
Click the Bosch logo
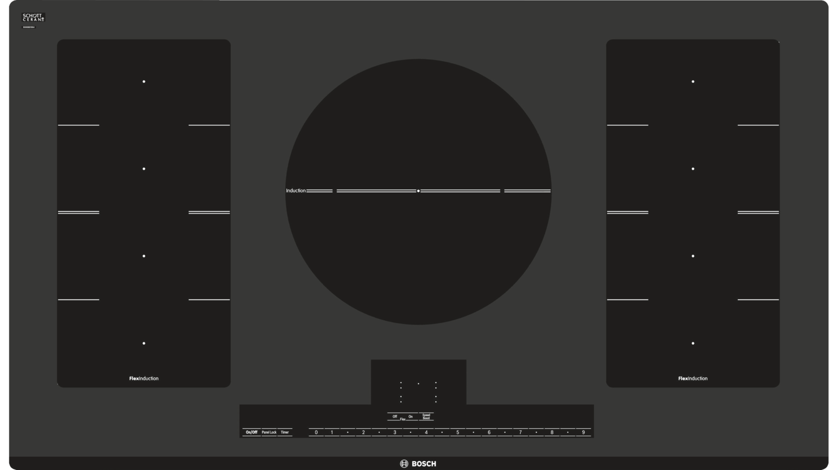click(418, 464)
